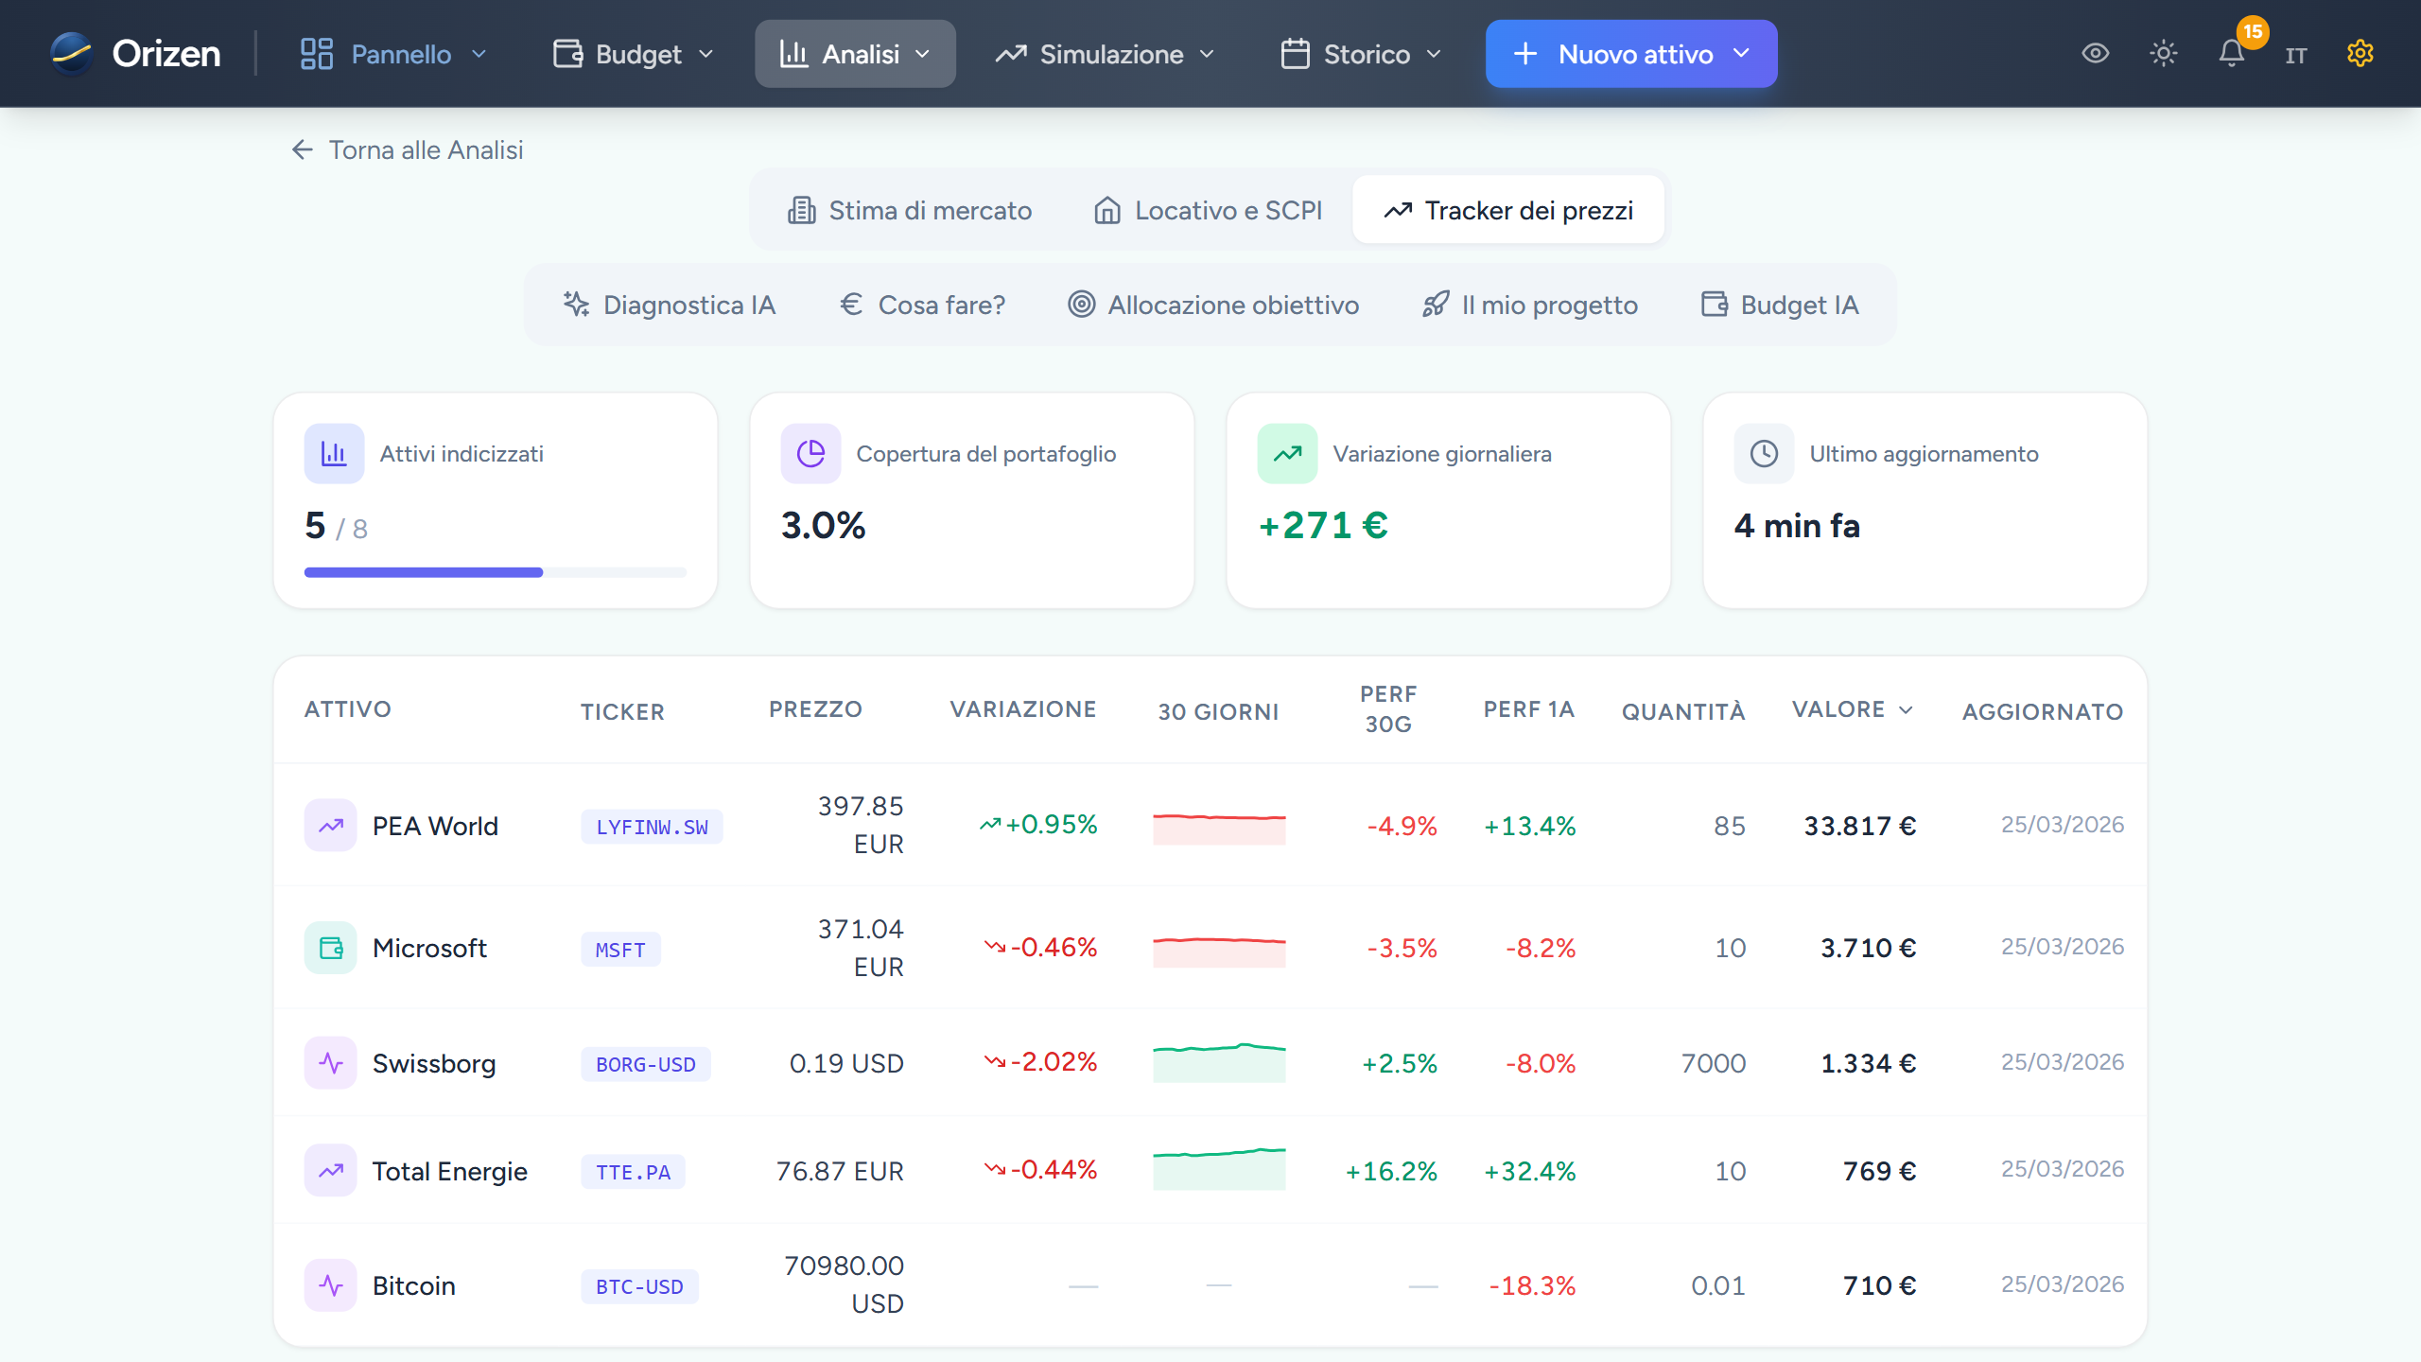Switch theme using the sun icon
The width and height of the screenshot is (2421, 1362).
[2164, 54]
